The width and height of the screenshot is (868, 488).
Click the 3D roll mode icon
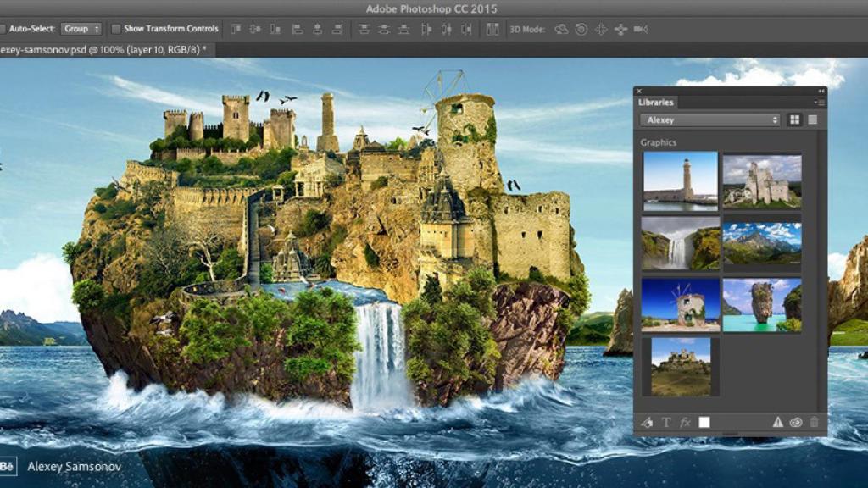(x=581, y=29)
